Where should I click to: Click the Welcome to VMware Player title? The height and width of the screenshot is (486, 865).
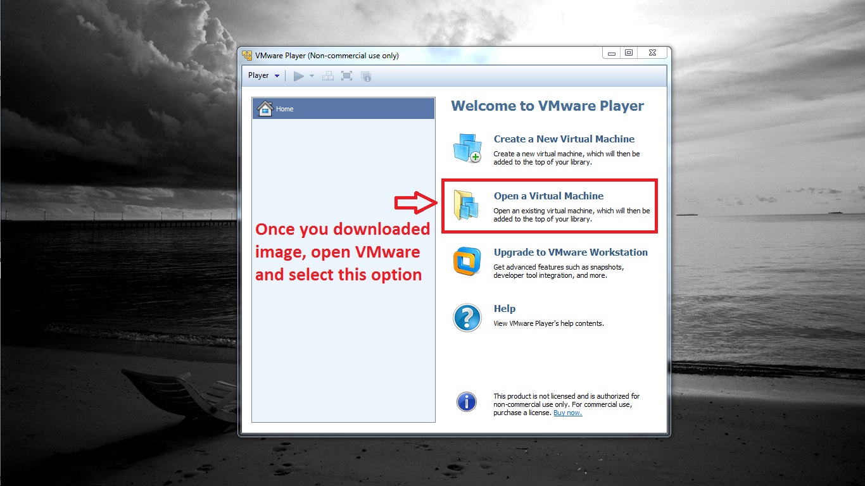(548, 106)
